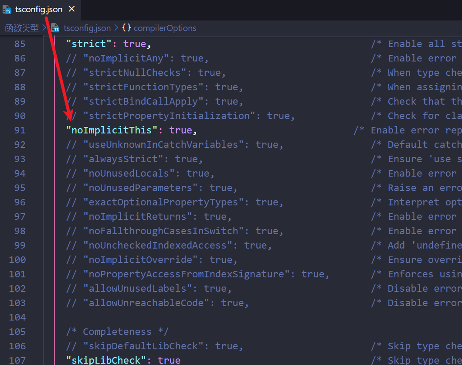Click "noUncheckedIndexedAccess" commented line
The height and width of the screenshot is (365, 462).
(169, 246)
